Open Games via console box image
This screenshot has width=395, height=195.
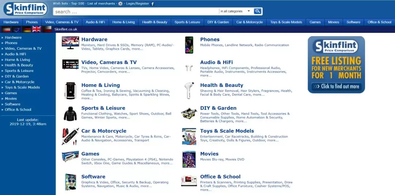[x=70, y=157]
